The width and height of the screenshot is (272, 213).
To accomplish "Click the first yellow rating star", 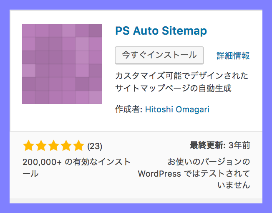I will point(28,145).
